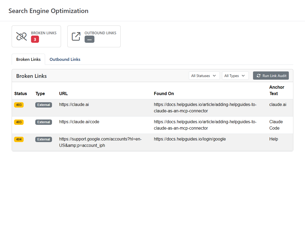
Task: Click the URL column header
Action: coord(63,94)
